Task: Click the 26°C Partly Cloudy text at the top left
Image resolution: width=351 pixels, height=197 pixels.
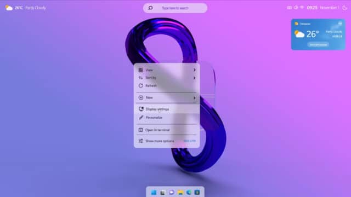Action: click(x=31, y=8)
